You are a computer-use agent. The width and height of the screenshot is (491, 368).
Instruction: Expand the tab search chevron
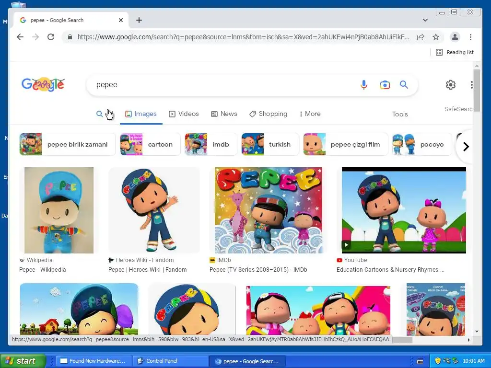pyautogui.click(x=425, y=20)
